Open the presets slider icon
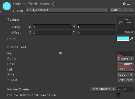 pyautogui.click(x=129, y=4)
